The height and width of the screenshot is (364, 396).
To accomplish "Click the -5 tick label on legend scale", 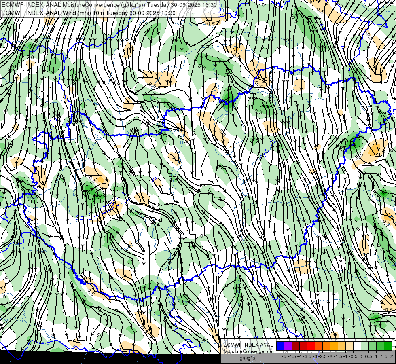I will pyautogui.click(x=284, y=356).
